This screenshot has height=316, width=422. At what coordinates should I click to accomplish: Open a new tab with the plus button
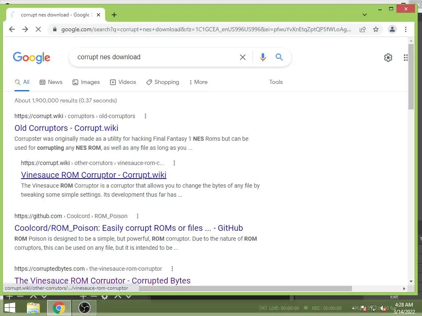[x=114, y=15]
